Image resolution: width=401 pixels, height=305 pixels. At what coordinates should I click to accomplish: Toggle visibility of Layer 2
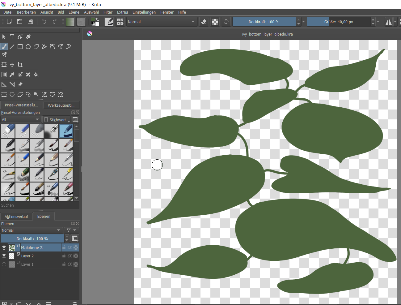point(4,256)
